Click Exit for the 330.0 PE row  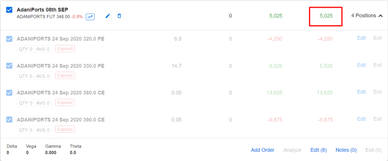378,65
